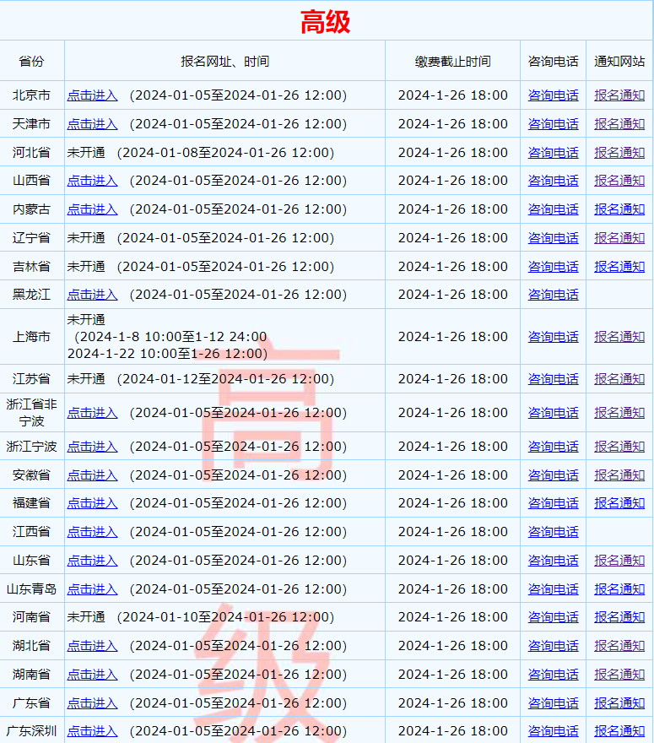Open 吉林省 报名通知 link
This screenshot has height=743, width=654.
pyautogui.click(x=619, y=267)
